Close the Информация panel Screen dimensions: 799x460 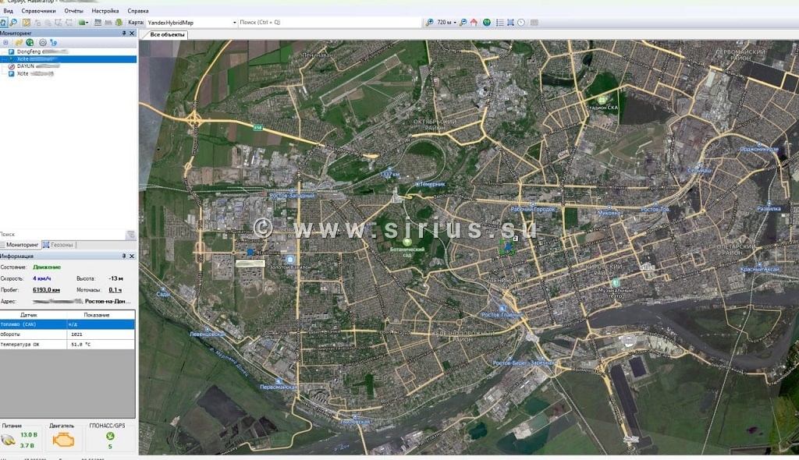[132, 256]
